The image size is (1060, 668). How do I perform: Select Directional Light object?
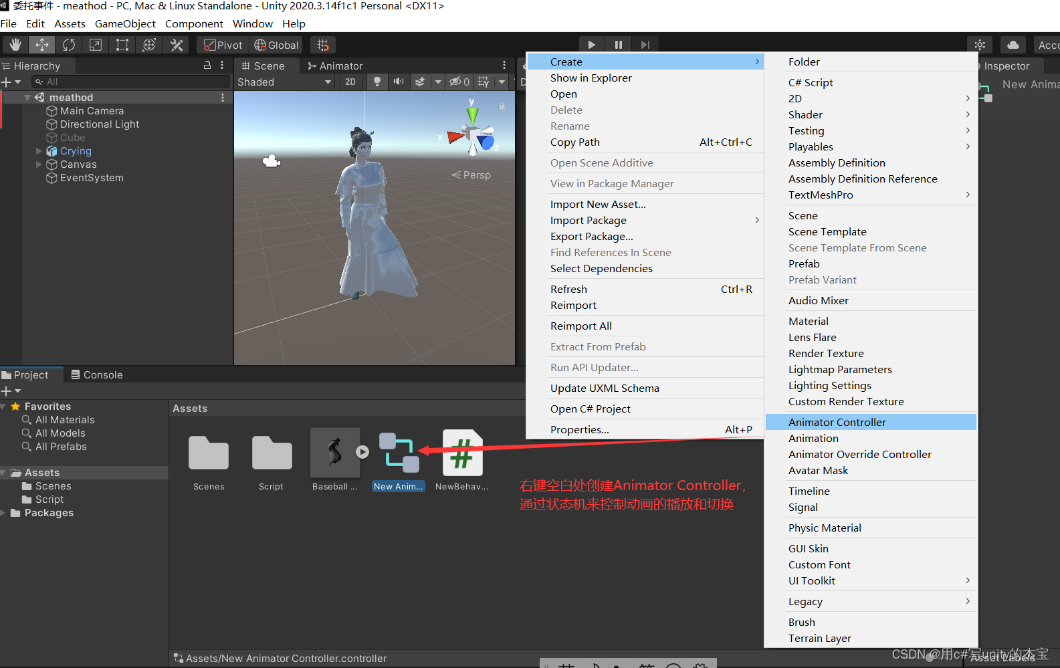(x=100, y=124)
